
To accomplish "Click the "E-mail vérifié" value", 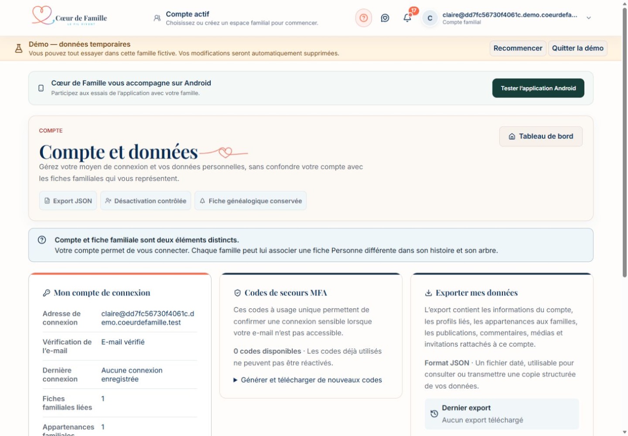I will (x=123, y=342).
